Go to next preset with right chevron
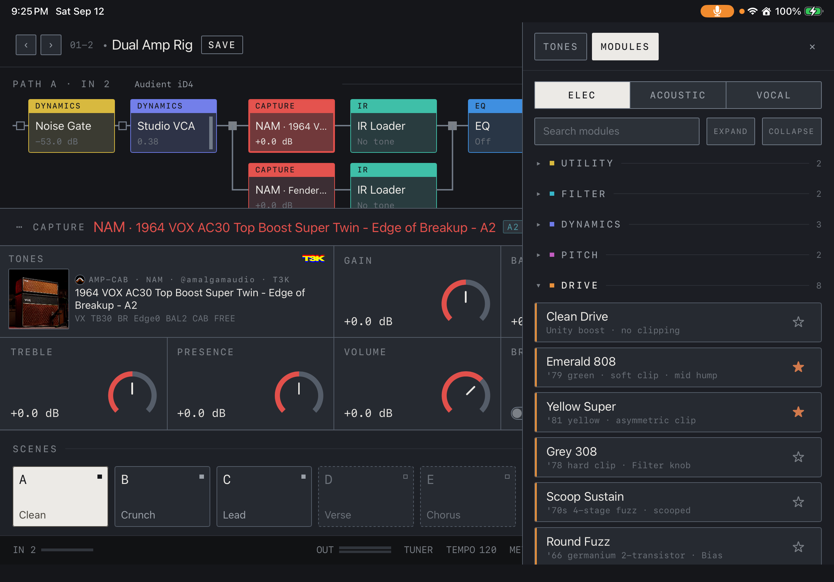The height and width of the screenshot is (582, 834). 51,45
